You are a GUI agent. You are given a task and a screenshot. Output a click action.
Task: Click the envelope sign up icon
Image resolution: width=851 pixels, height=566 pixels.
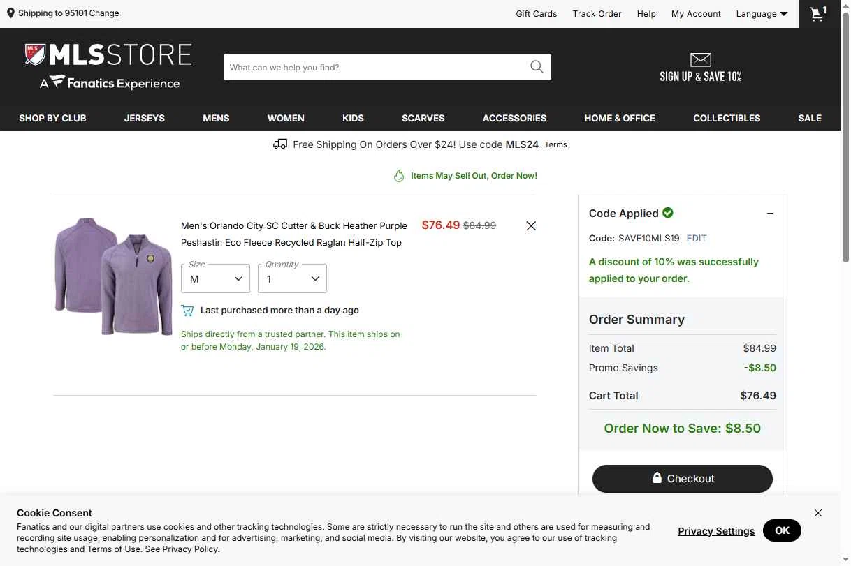pos(701,59)
